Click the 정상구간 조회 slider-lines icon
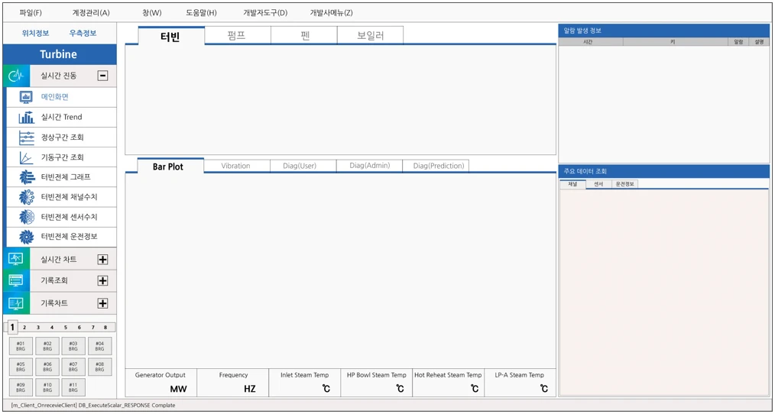Screen dimensions: 775x414 pos(26,137)
